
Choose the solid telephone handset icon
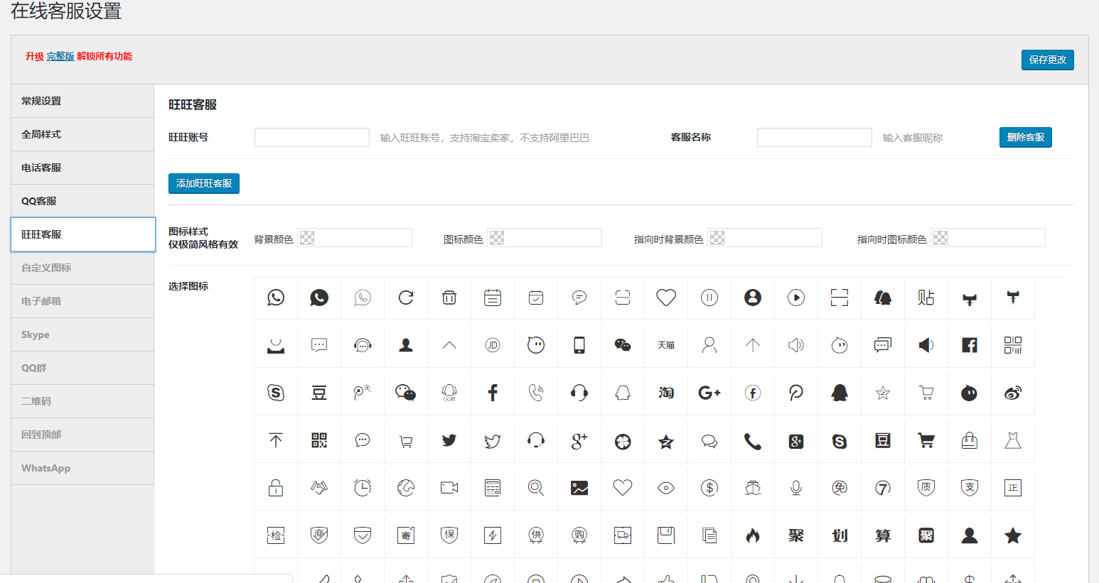(753, 440)
